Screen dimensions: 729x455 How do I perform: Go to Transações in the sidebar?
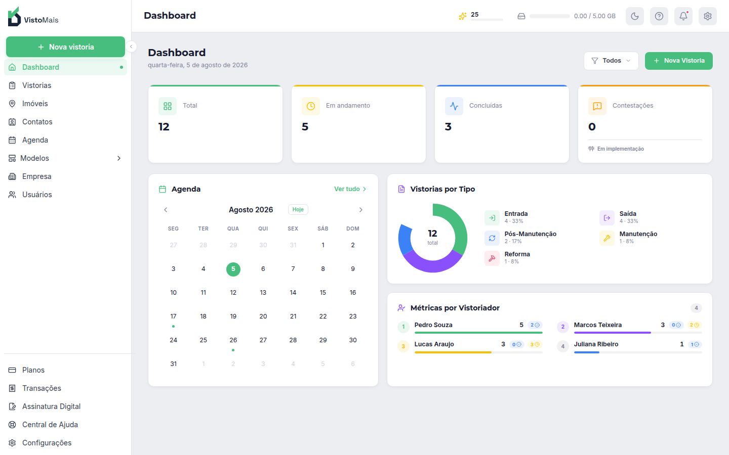coord(65,388)
